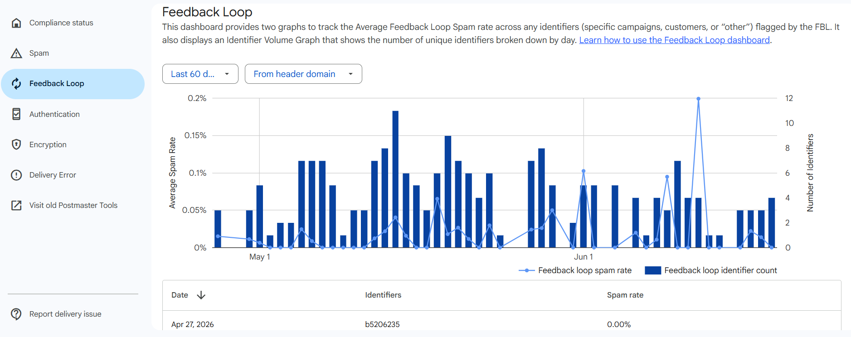851x337 pixels.
Task: Click the Date column header
Action: click(x=180, y=295)
